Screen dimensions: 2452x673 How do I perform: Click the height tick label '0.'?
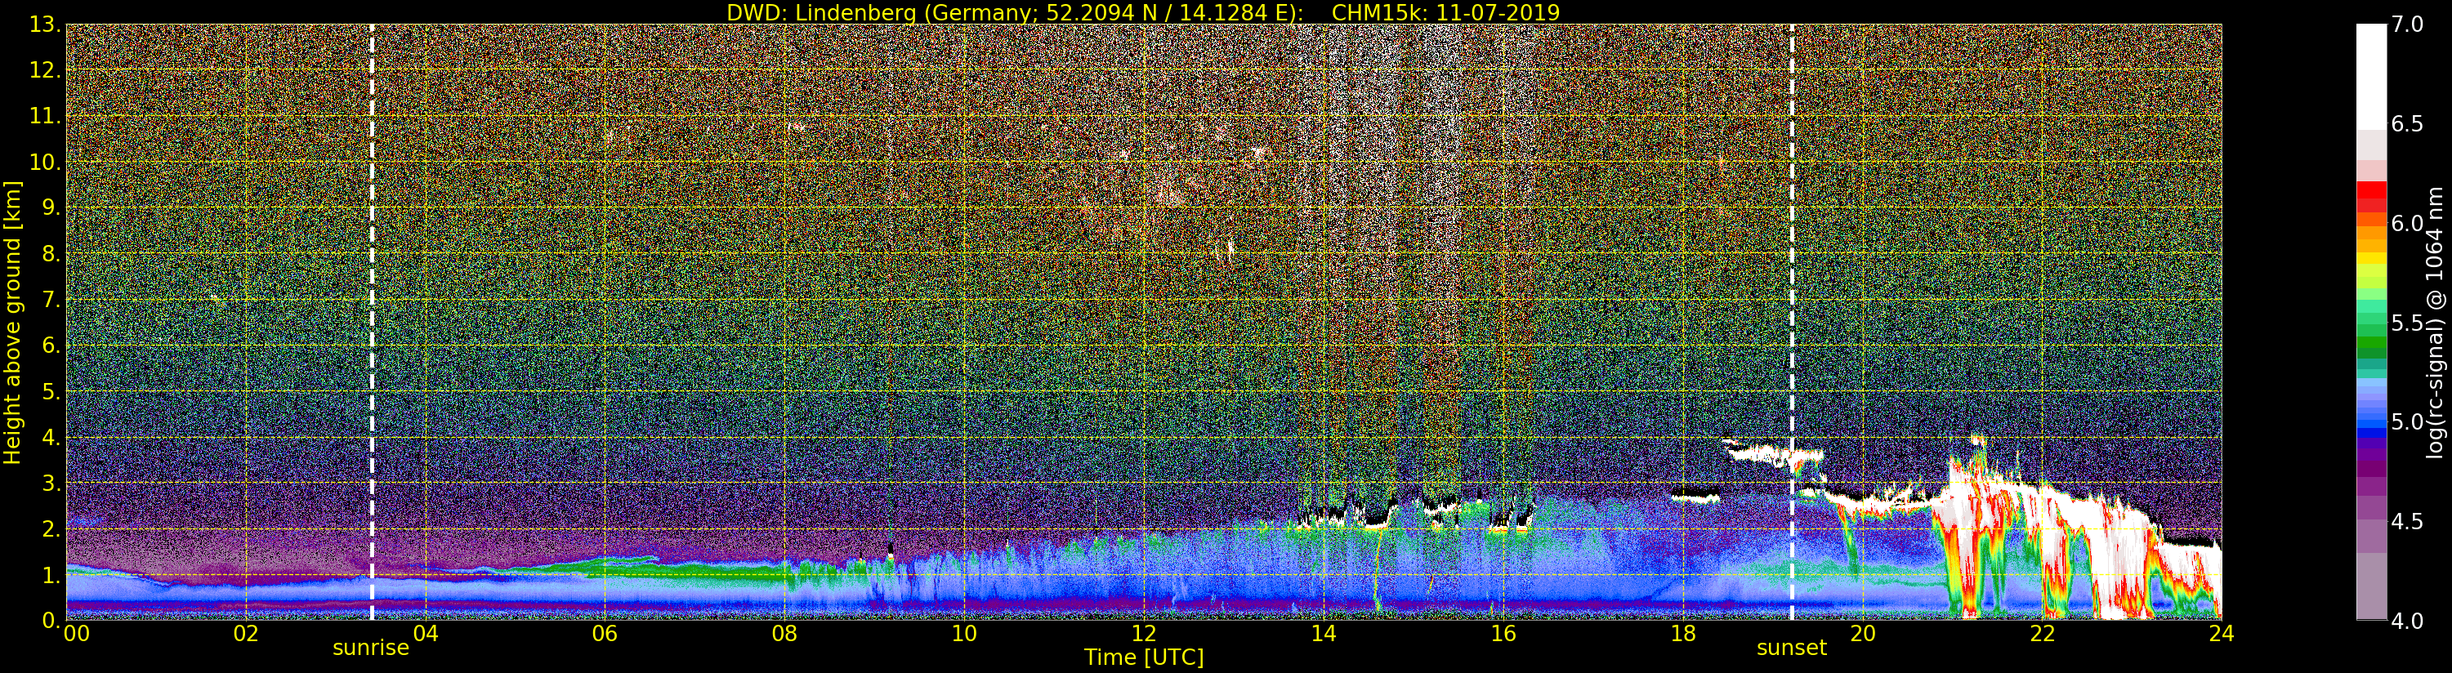tap(51, 621)
